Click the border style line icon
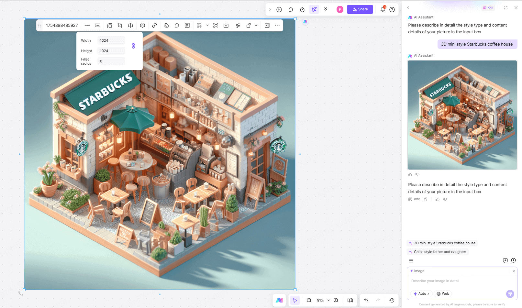The width and height of the screenshot is (522, 308). (87, 25)
